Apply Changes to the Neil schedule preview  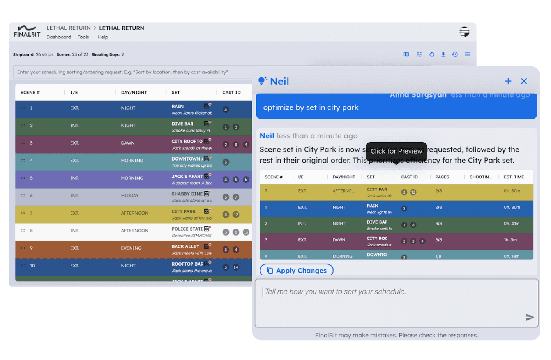(x=297, y=270)
